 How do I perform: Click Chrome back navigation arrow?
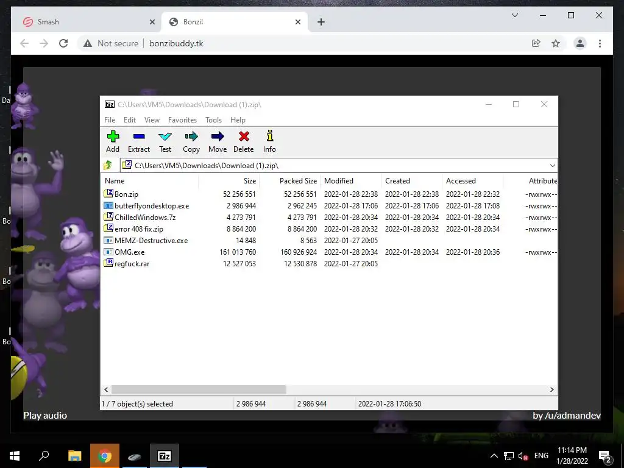click(24, 43)
